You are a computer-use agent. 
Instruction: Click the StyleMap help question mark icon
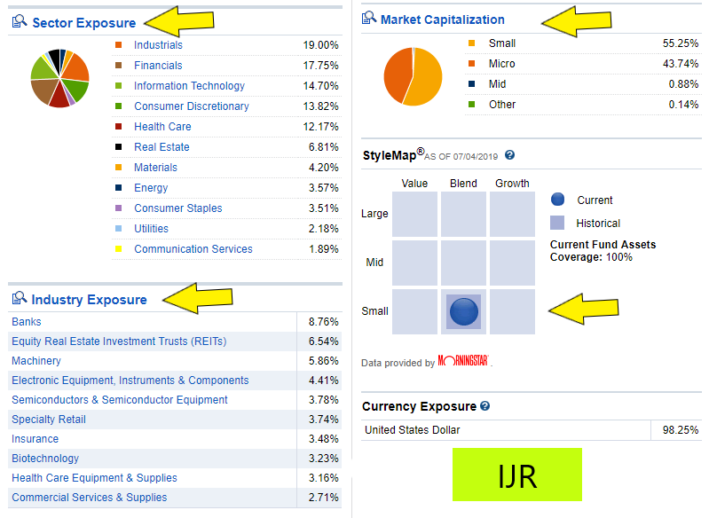[509, 154]
